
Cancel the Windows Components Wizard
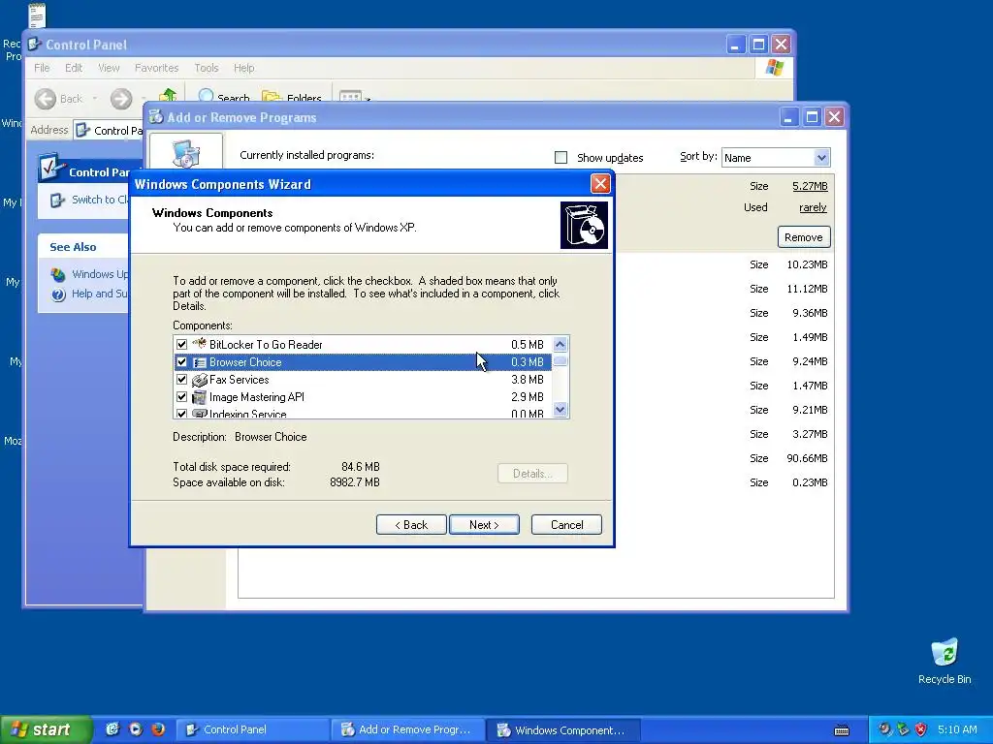(x=566, y=524)
